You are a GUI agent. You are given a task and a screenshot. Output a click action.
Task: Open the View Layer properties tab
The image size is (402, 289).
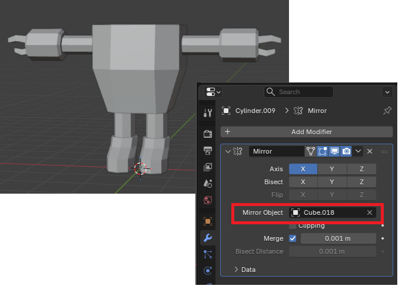click(x=207, y=167)
